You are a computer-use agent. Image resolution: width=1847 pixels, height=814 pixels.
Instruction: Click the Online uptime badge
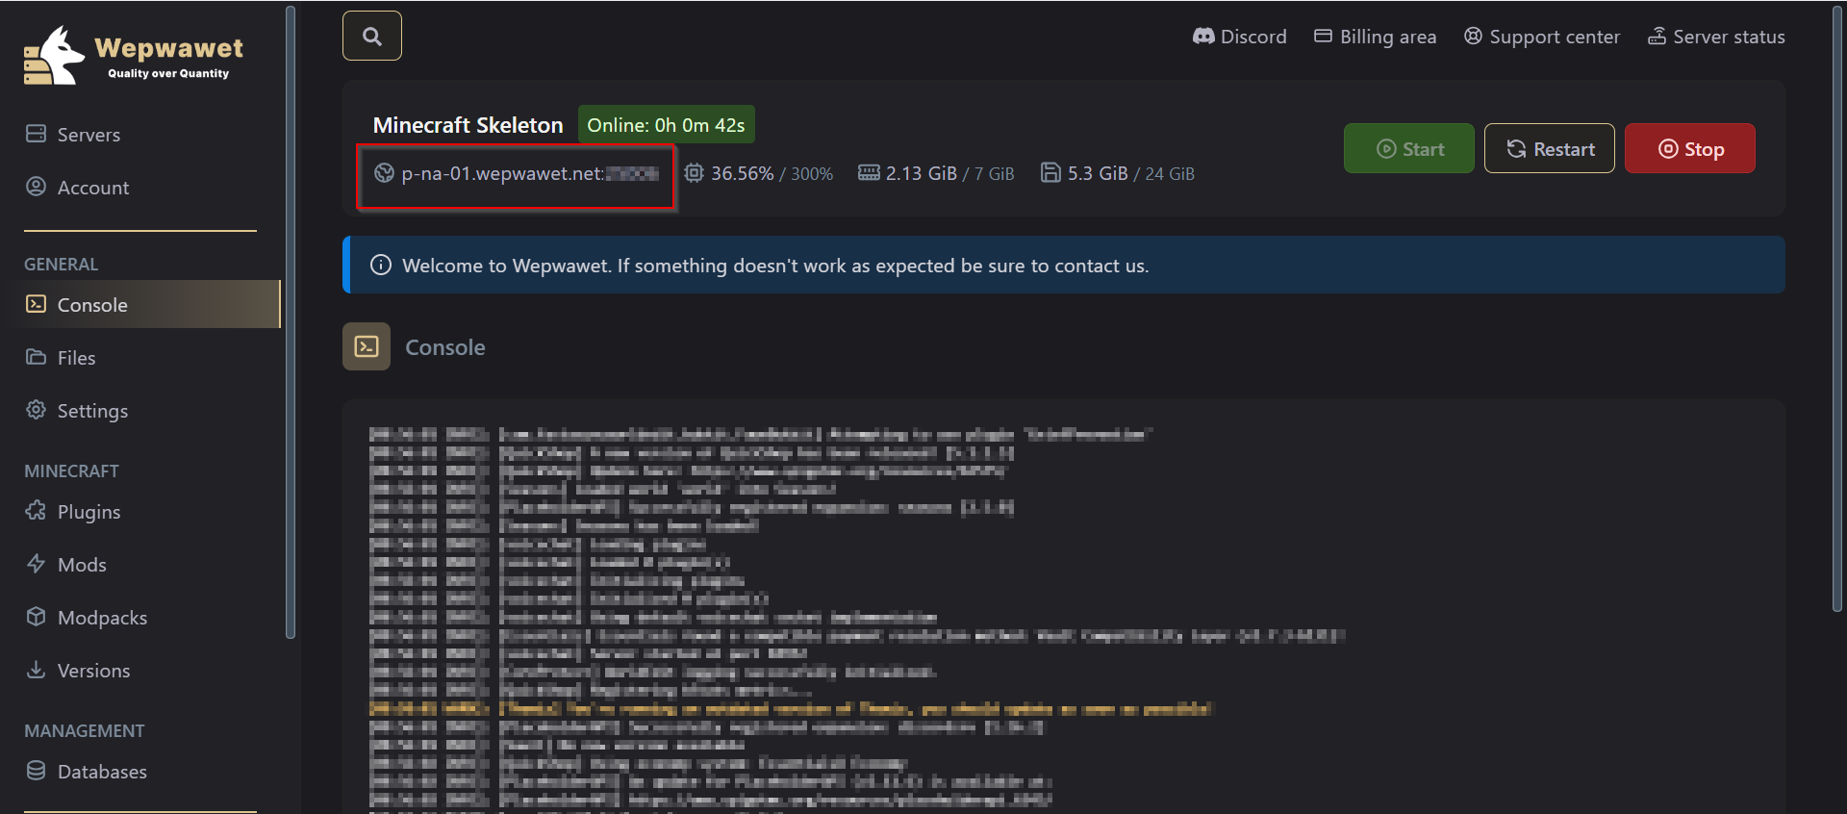pyautogui.click(x=667, y=125)
